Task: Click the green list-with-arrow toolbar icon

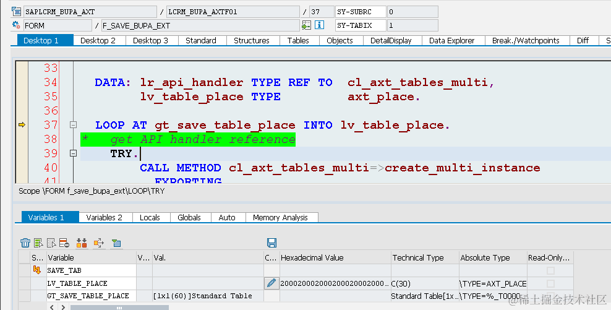Action: 38,243
